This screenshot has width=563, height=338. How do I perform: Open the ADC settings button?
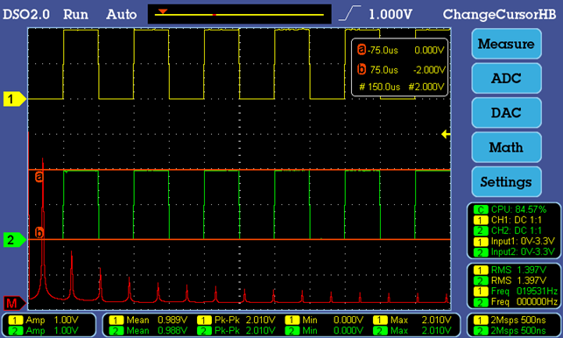click(506, 78)
